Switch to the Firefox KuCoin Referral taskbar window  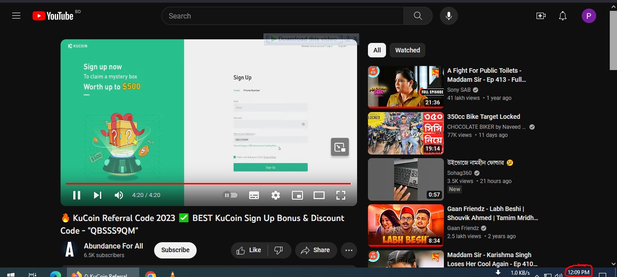click(103, 272)
